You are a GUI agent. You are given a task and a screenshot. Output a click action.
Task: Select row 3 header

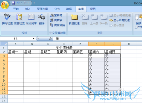4,56
